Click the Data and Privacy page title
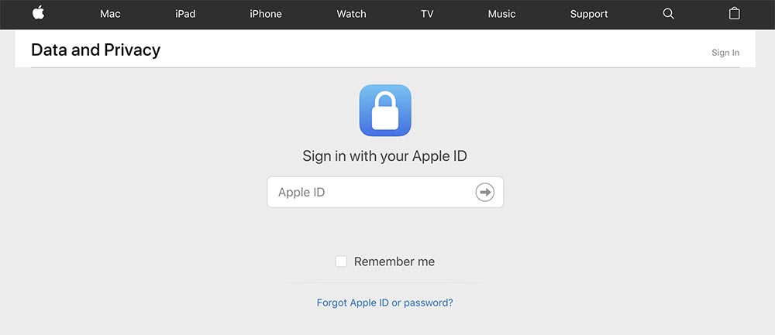Viewport: 775px width, 335px height. 96,50
